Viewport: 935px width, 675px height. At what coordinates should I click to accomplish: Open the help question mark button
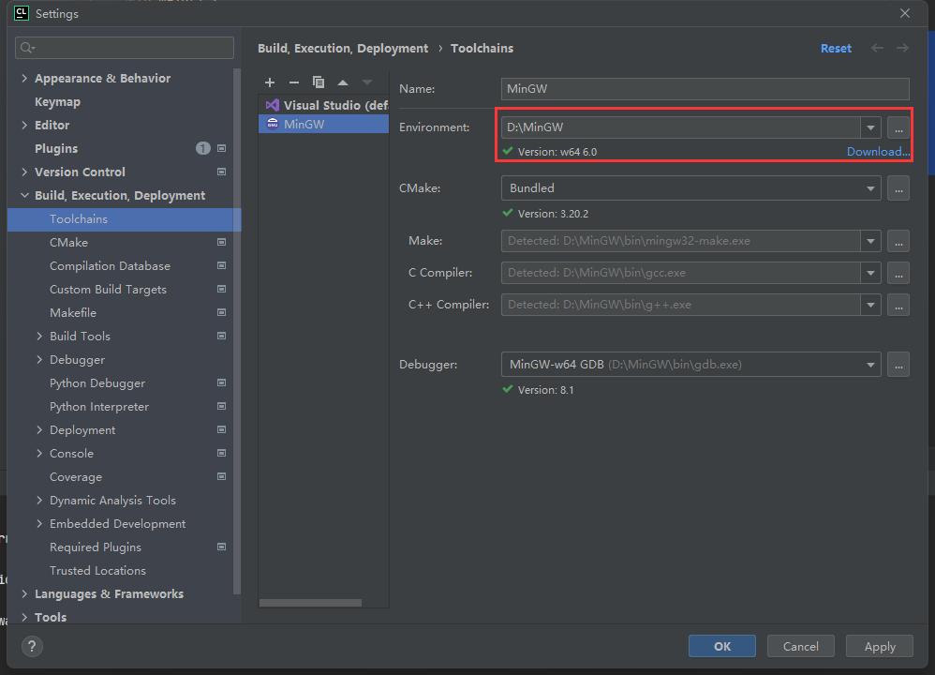click(32, 646)
